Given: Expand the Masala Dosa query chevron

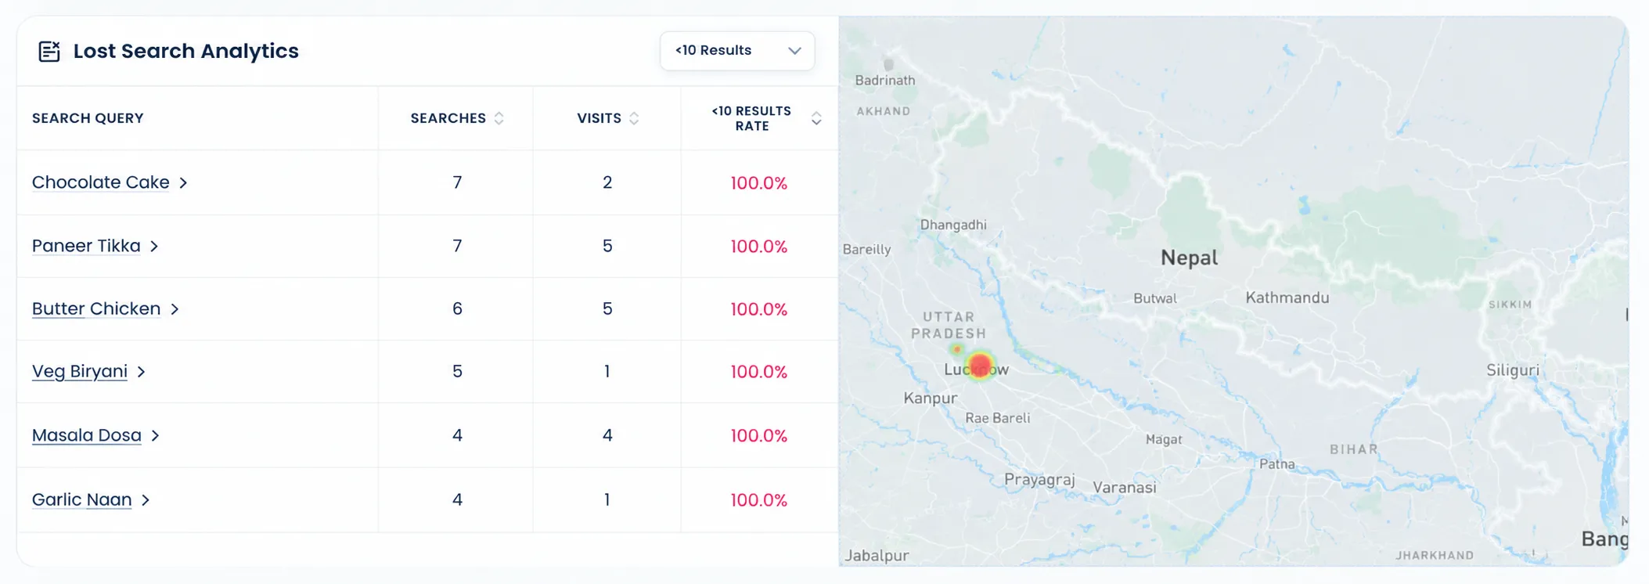Looking at the screenshot, I should [x=155, y=435].
